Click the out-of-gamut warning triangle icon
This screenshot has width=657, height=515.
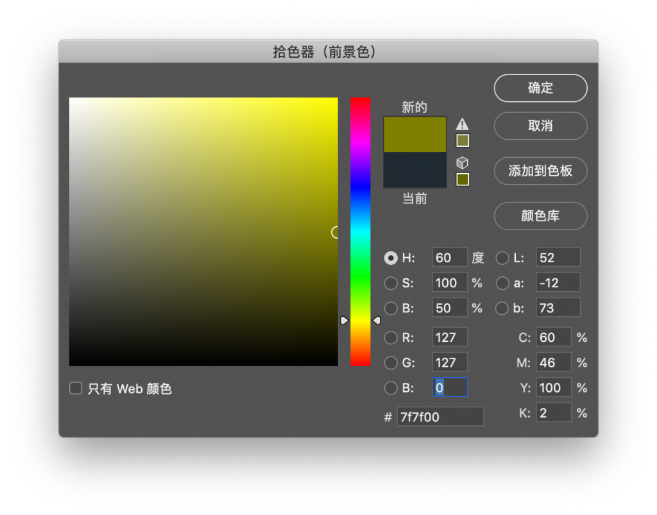point(463,124)
